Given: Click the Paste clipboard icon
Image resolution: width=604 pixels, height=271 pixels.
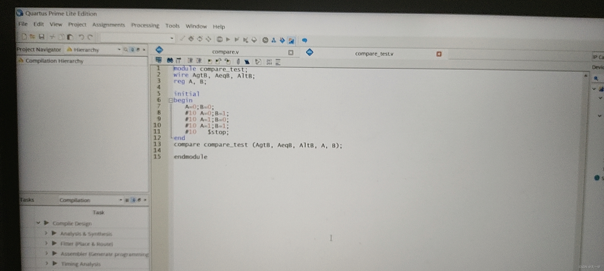Looking at the screenshot, I should [70, 37].
